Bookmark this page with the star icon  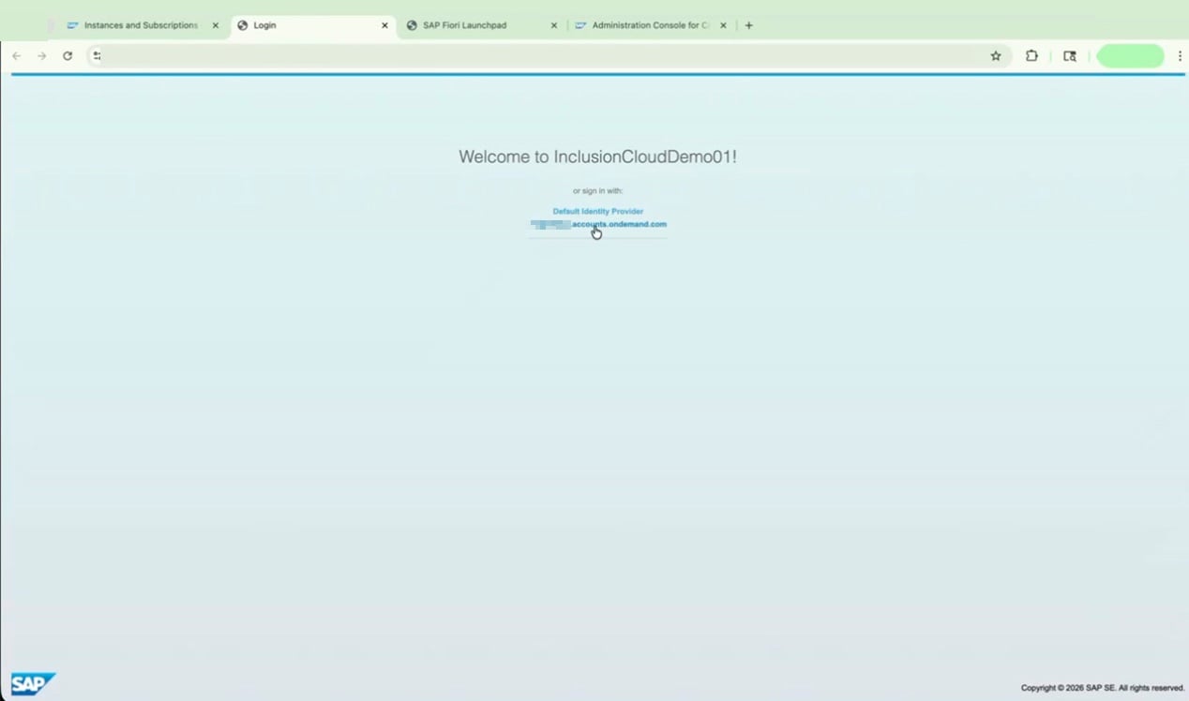click(x=996, y=56)
